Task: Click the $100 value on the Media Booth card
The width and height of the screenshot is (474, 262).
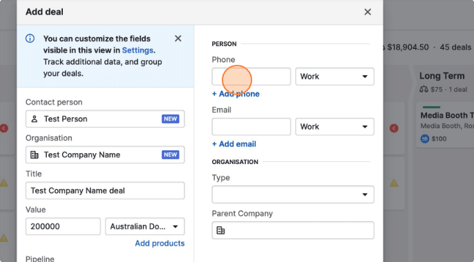Action: [x=439, y=139]
